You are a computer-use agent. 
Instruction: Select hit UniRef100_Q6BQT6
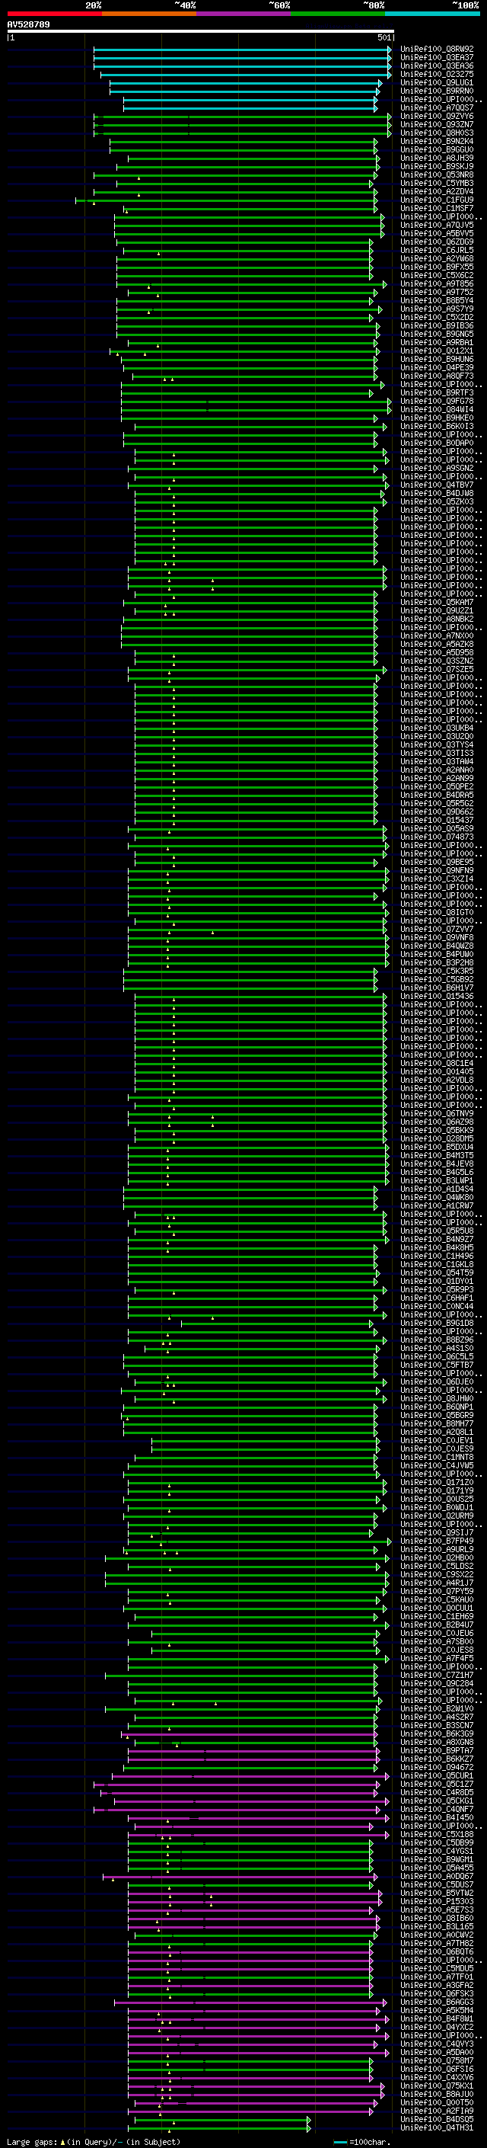pyautogui.click(x=437, y=1951)
